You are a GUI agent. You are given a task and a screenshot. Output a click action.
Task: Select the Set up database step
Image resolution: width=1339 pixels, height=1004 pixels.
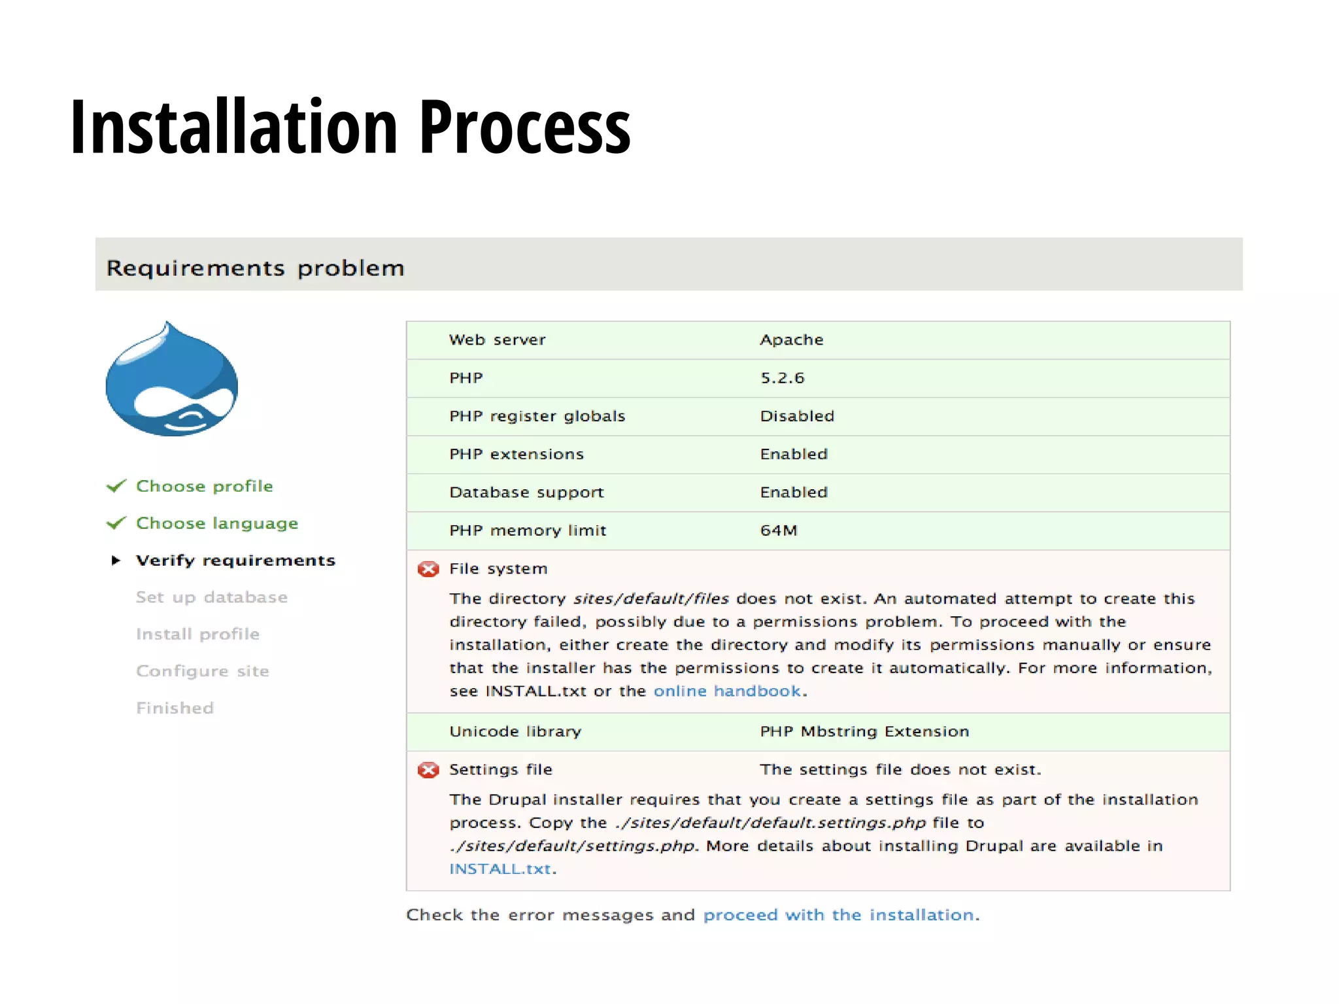click(x=211, y=597)
